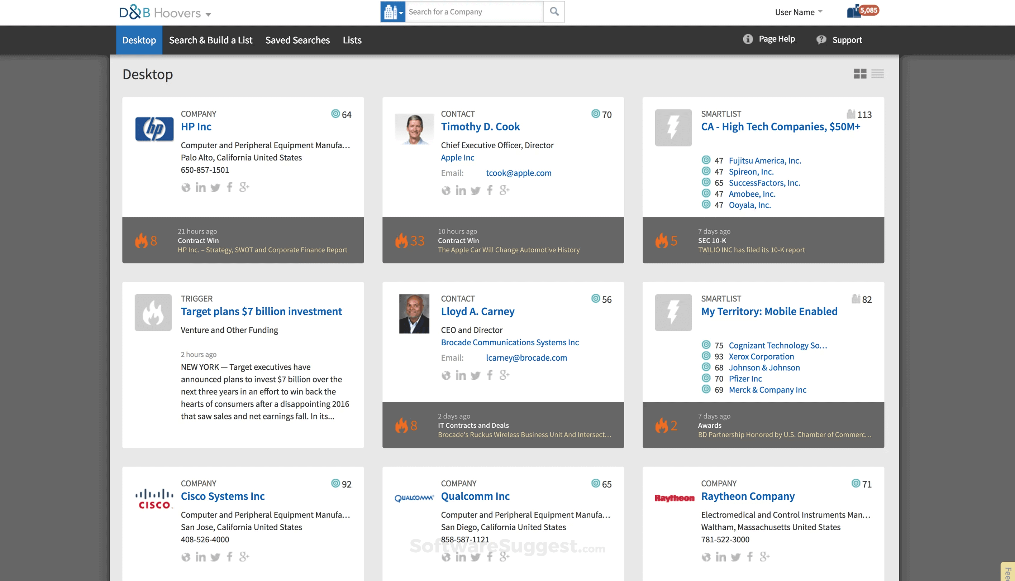Switch to list view layout
Viewport: 1015px width, 581px height.
pyautogui.click(x=877, y=74)
